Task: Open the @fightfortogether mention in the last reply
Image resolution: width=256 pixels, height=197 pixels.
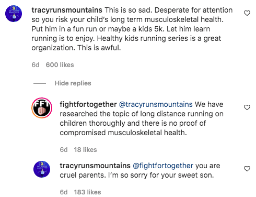Action: (x=163, y=166)
